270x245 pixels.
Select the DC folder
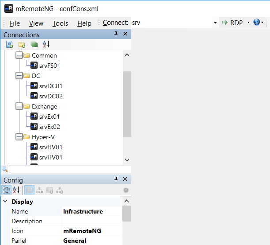pos(36,76)
